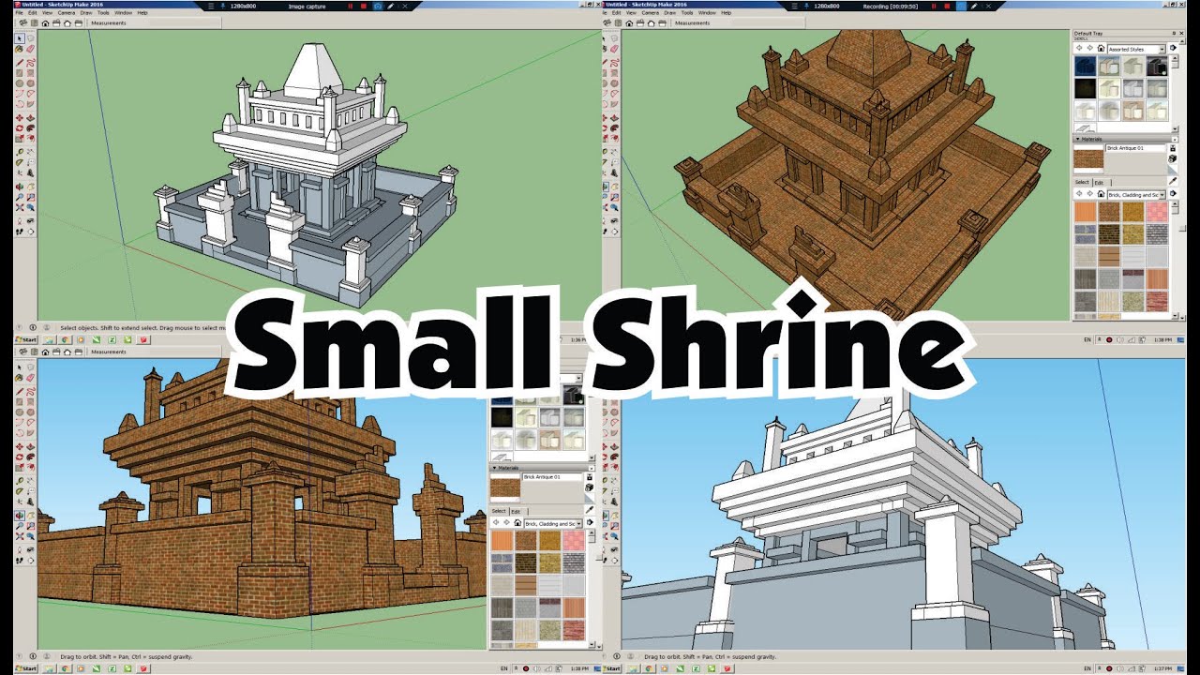This screenshot has height=675, width=1200.
Task: Open Assorted Styles dropdown in Default Tray
Action: coord(1136,49)
